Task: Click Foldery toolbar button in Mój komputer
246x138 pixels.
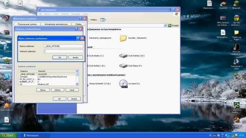Action: pos(93,20)
